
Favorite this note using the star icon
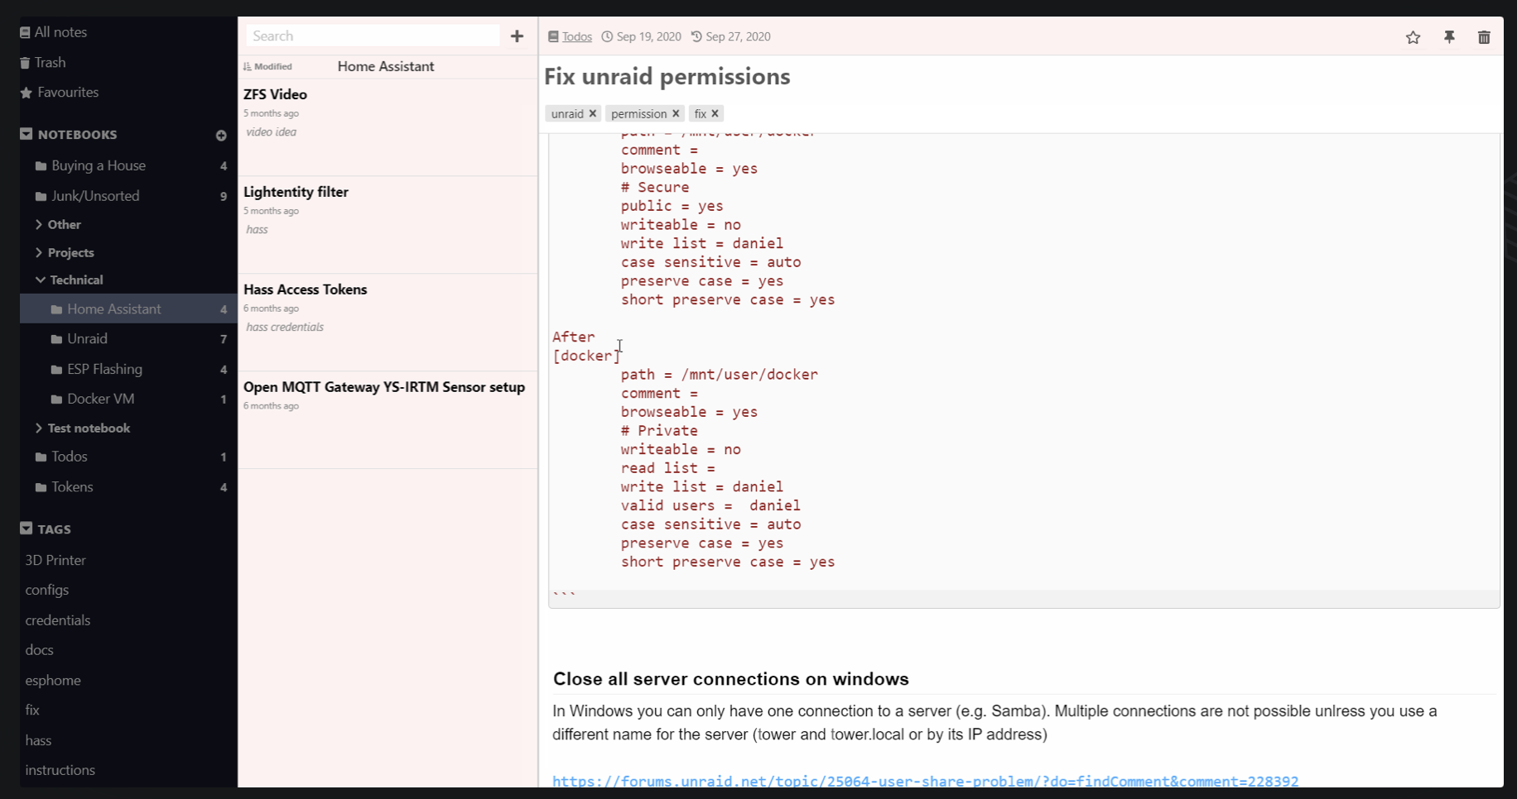[1413, 37]
